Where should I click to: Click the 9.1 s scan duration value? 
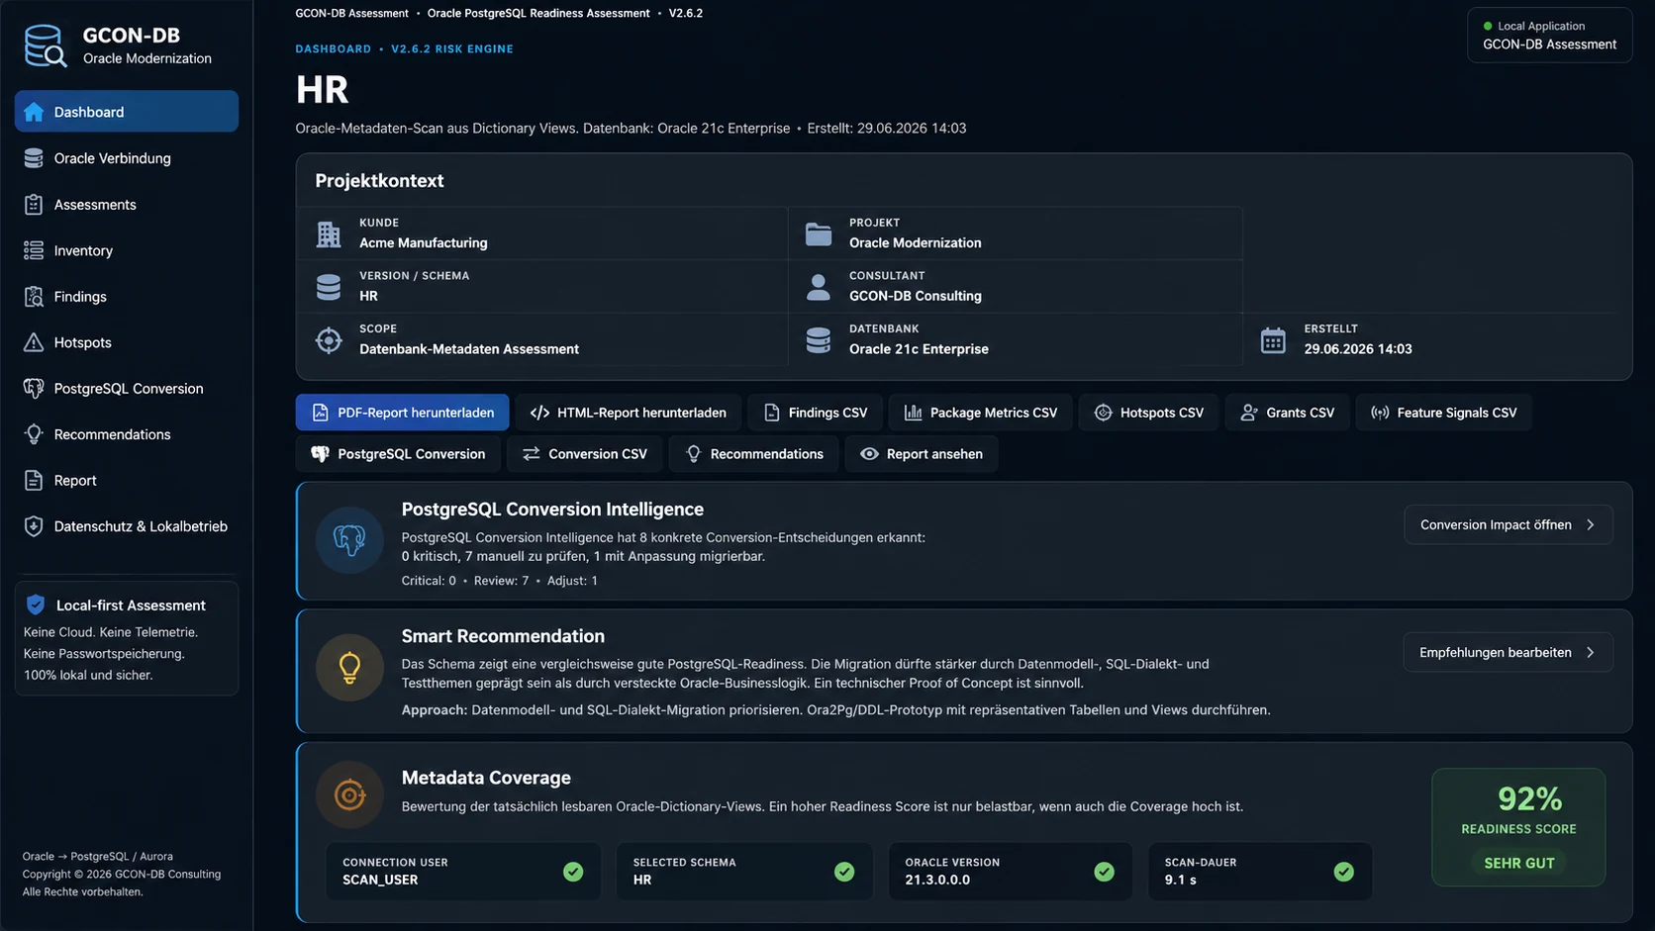(x=1181, y=880)
